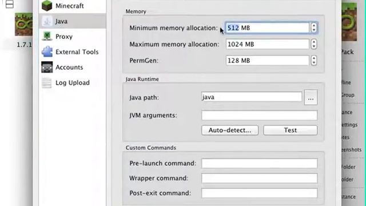This screenshot has width=366, height=206.
Task: Click the Maximum memory allocation field
Action: [267, 44]
